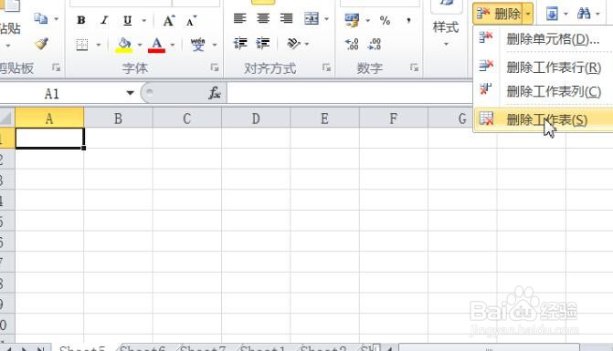Launch the 字体 font dialog launcher

click(215, 67)
